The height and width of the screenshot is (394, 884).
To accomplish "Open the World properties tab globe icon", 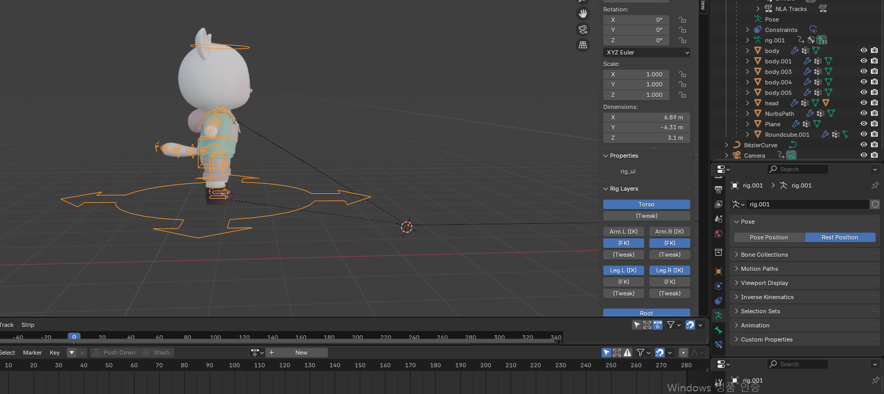I will pyautogui.click(x=719, y=233).
